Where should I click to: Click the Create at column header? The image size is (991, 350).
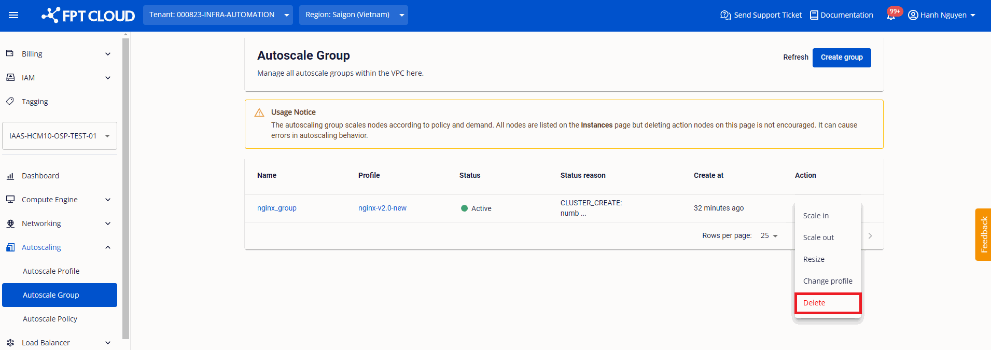708,175
